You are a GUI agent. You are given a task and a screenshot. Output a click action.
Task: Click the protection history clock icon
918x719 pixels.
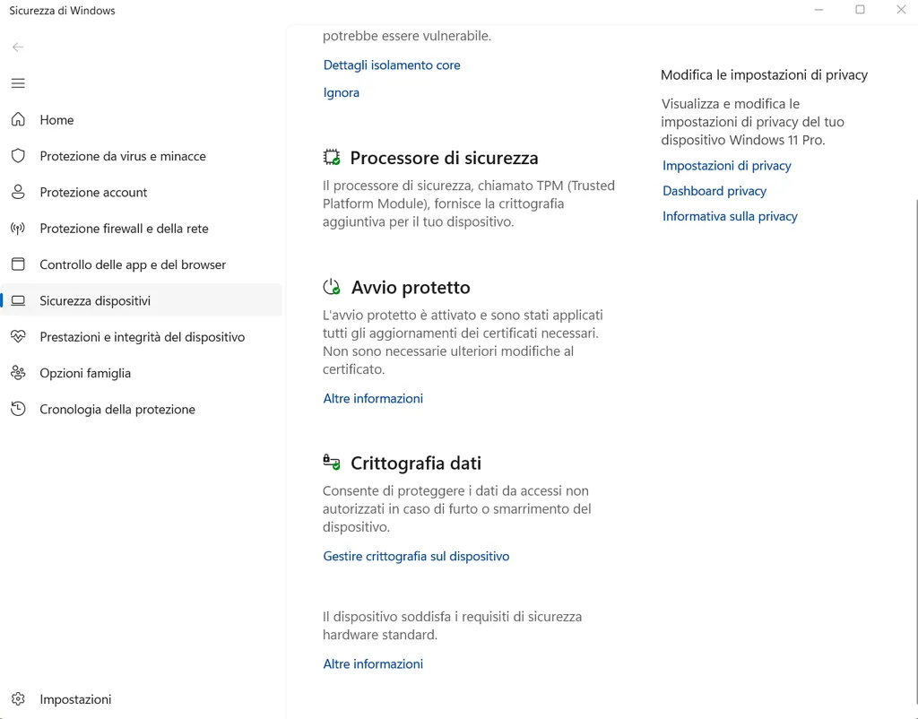(18, 409)
